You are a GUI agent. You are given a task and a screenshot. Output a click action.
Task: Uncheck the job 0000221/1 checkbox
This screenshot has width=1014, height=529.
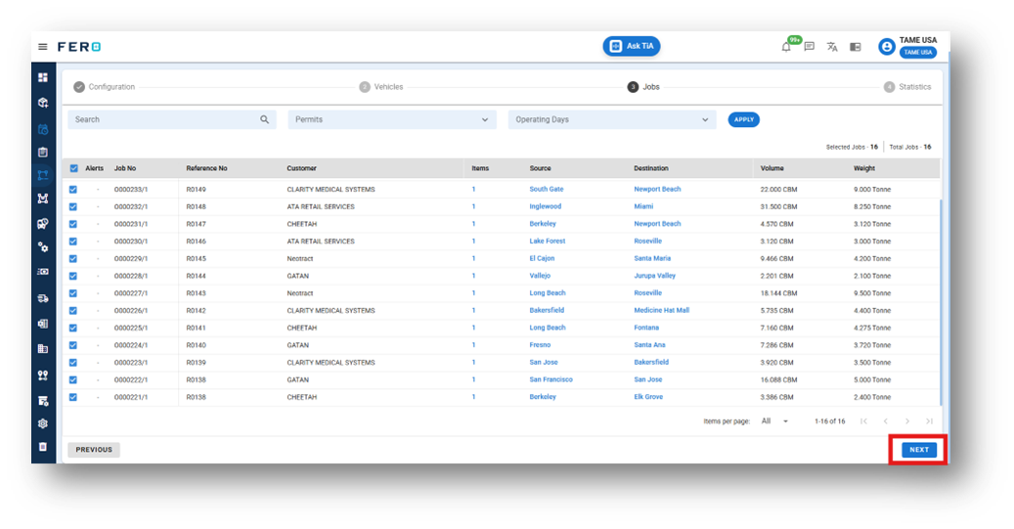pos(73,397)
